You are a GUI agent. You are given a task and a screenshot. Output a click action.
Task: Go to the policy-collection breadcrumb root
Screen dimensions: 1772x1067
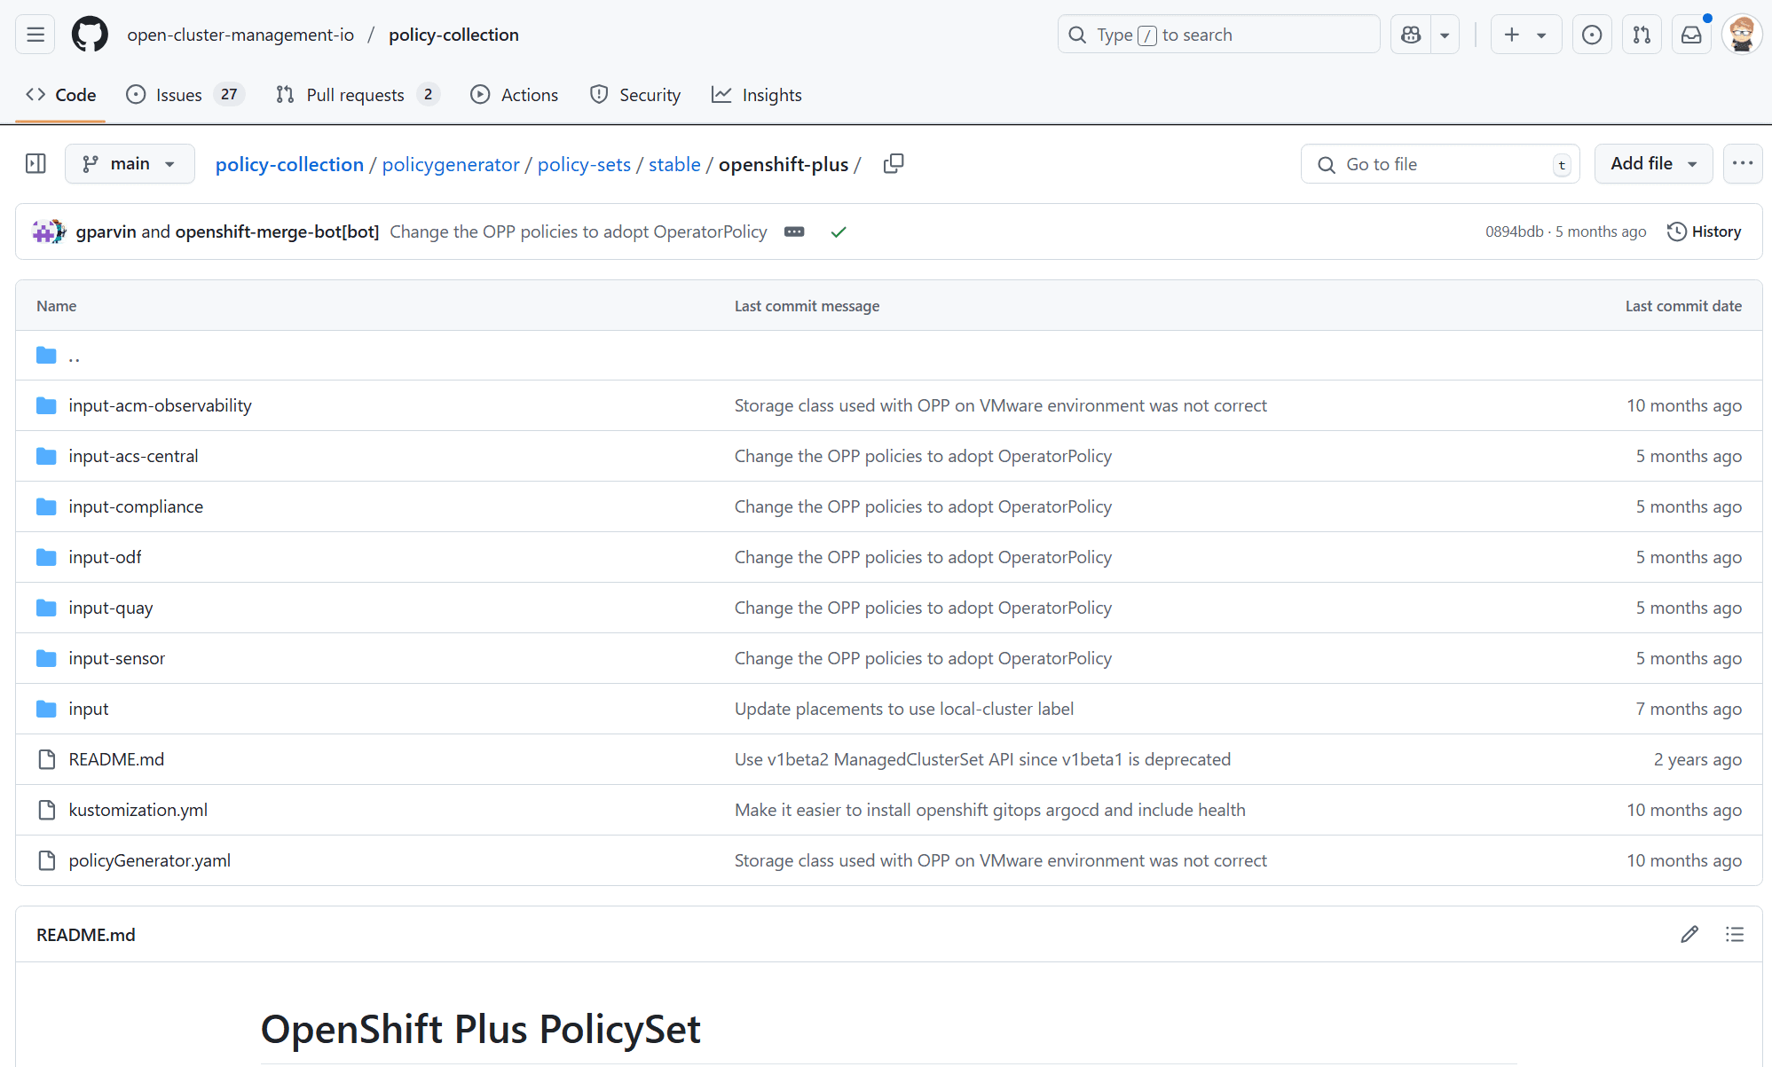[x=289, y=164]
